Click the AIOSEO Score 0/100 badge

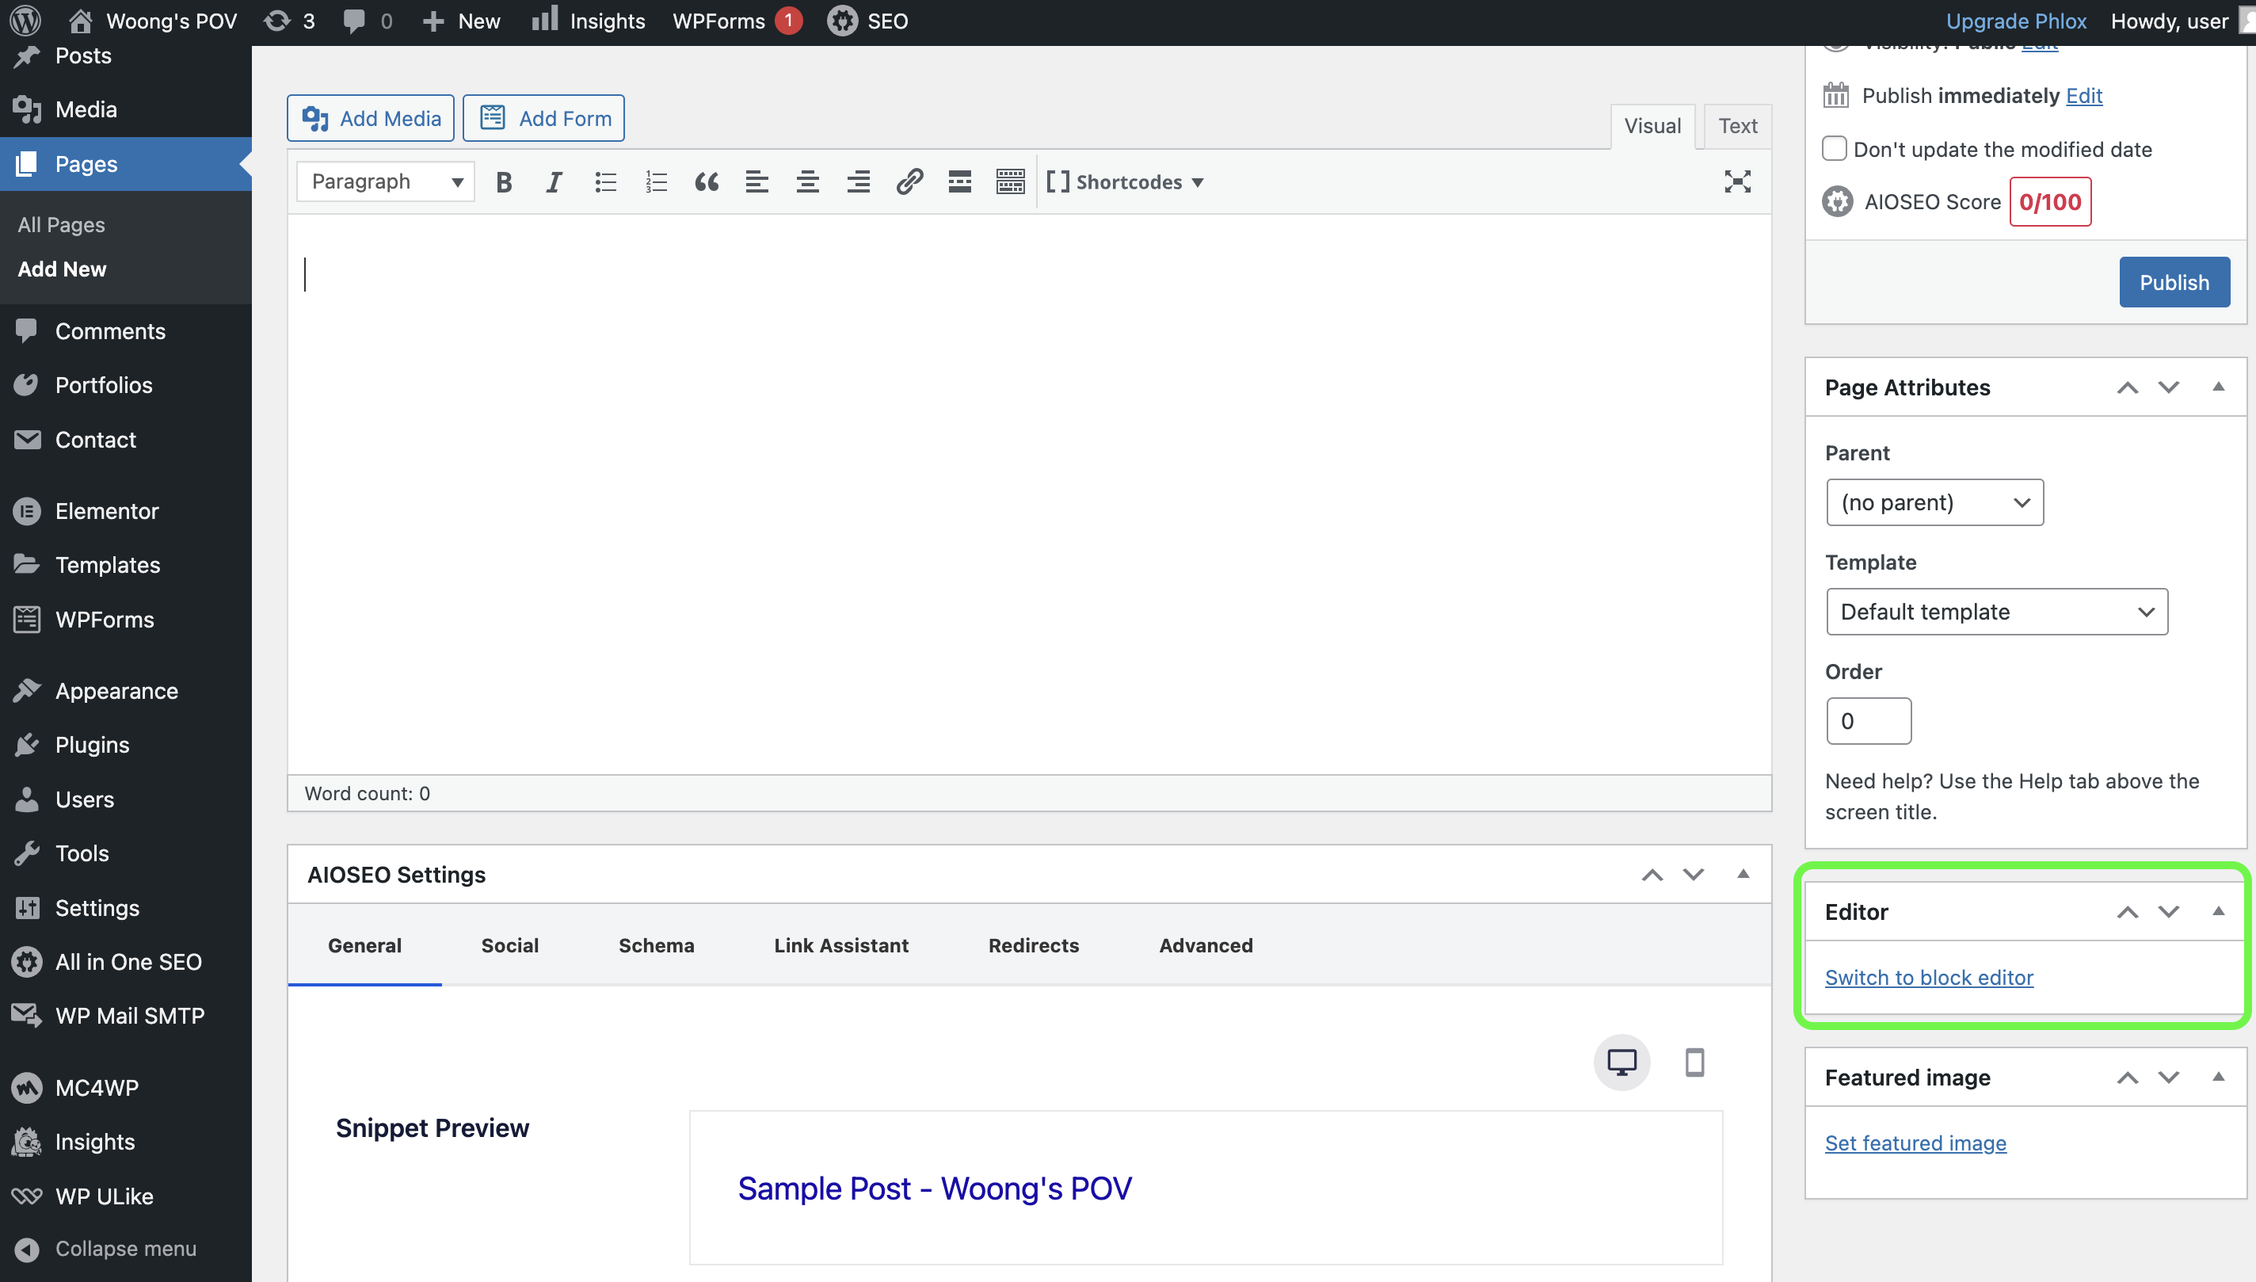2049,203
